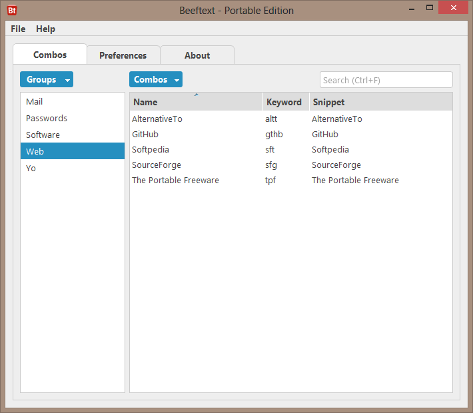The width and height of the screenshot is (473, 413).
Task: Select the Mail group
Action: click(35, 101)
